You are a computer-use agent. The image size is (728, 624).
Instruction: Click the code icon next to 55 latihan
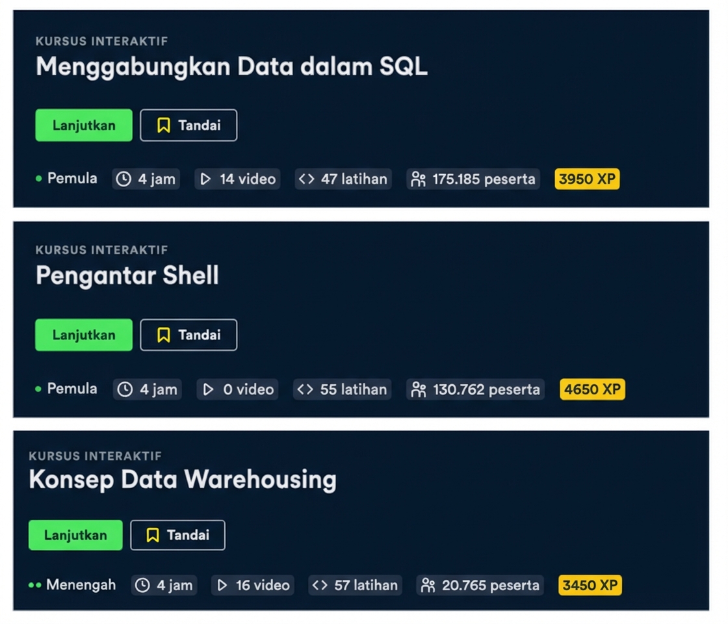(305, 389)
